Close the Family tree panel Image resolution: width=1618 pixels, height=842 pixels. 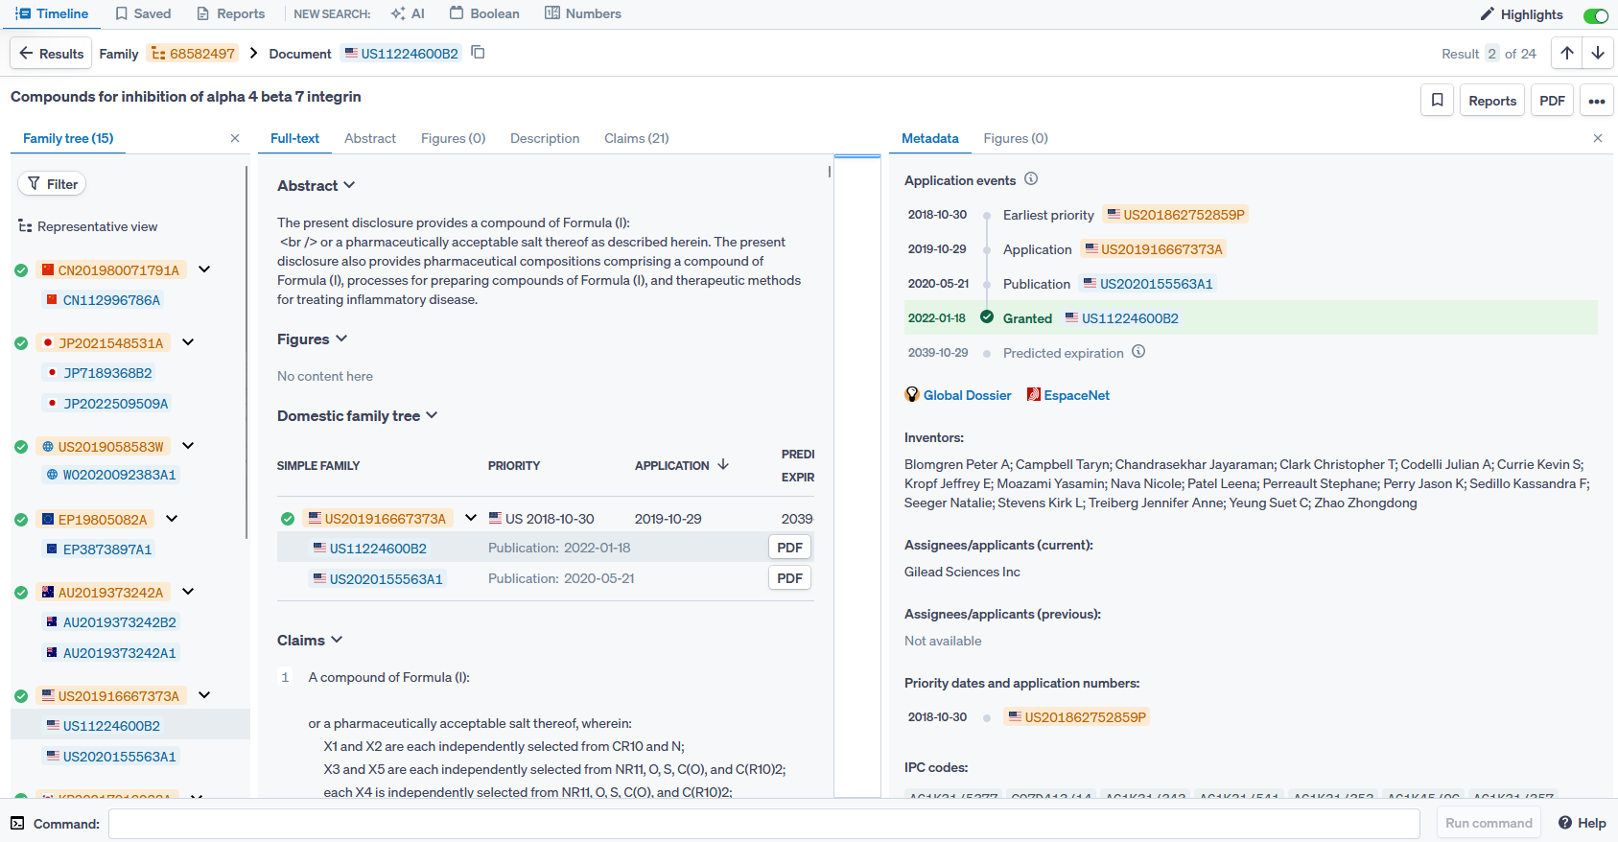tap(235, 138)
